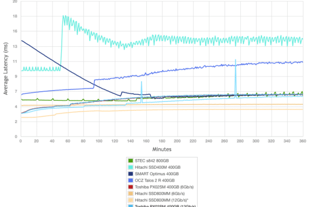
Task: Click the '0' label on the latency axis
Action: pyautogui.click(x=16, y=136)
